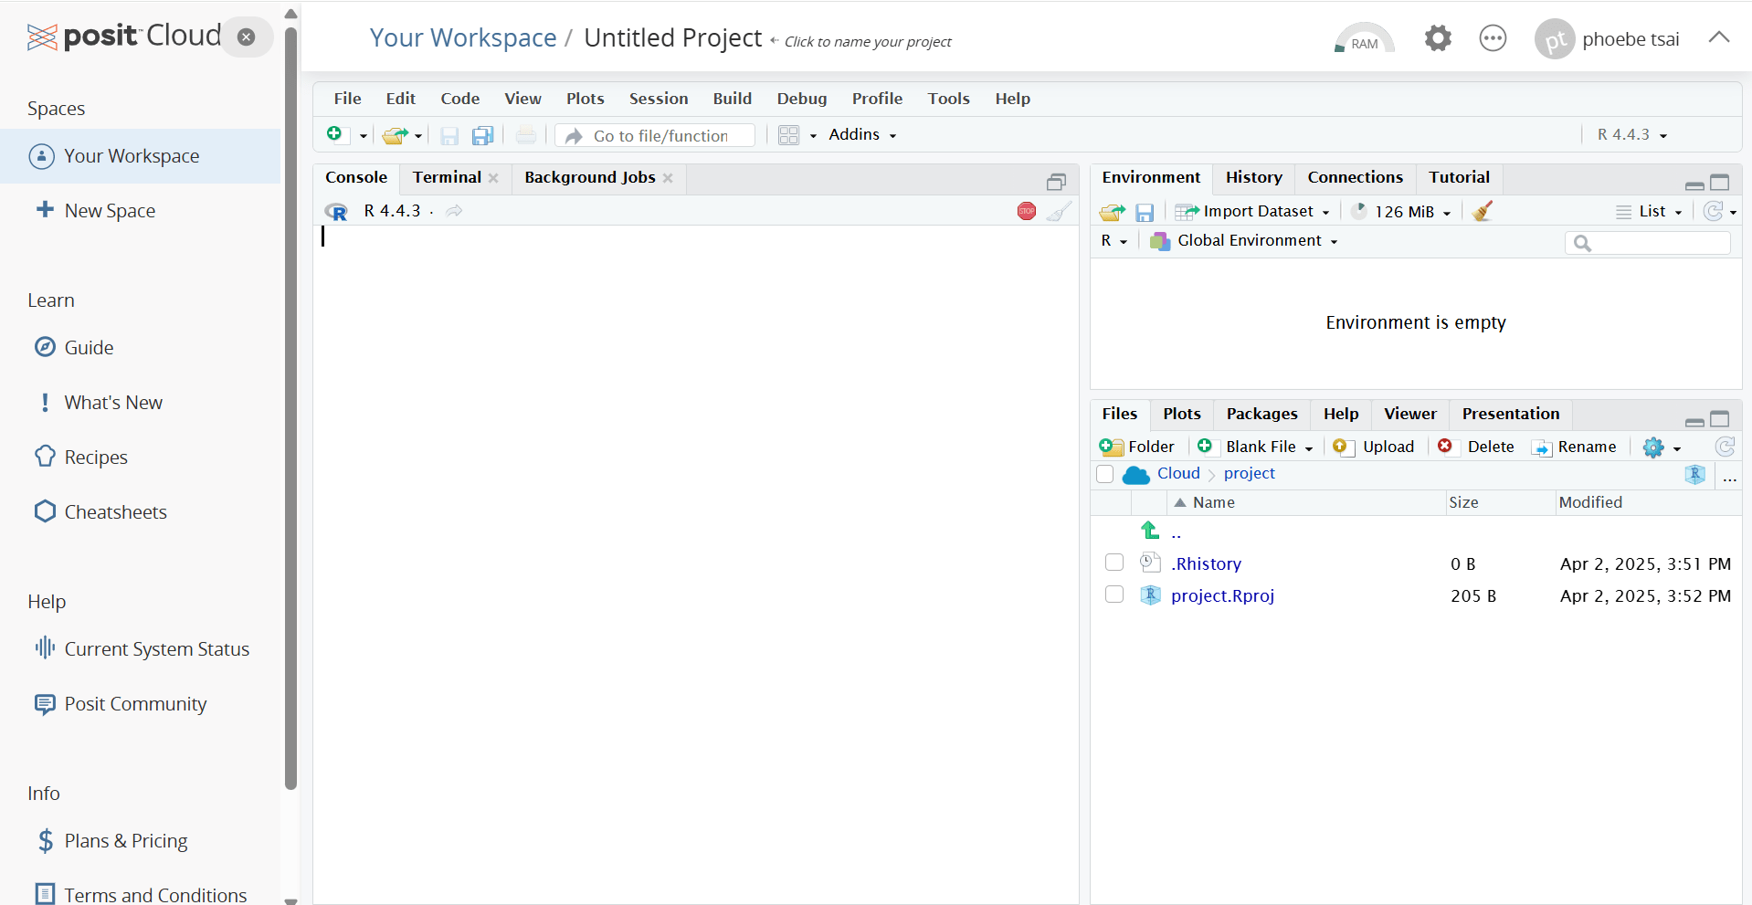This screenshot has height=905, width=1752.
Task: Open the .Rhistory file link
Action: (x=1206, y=563)
